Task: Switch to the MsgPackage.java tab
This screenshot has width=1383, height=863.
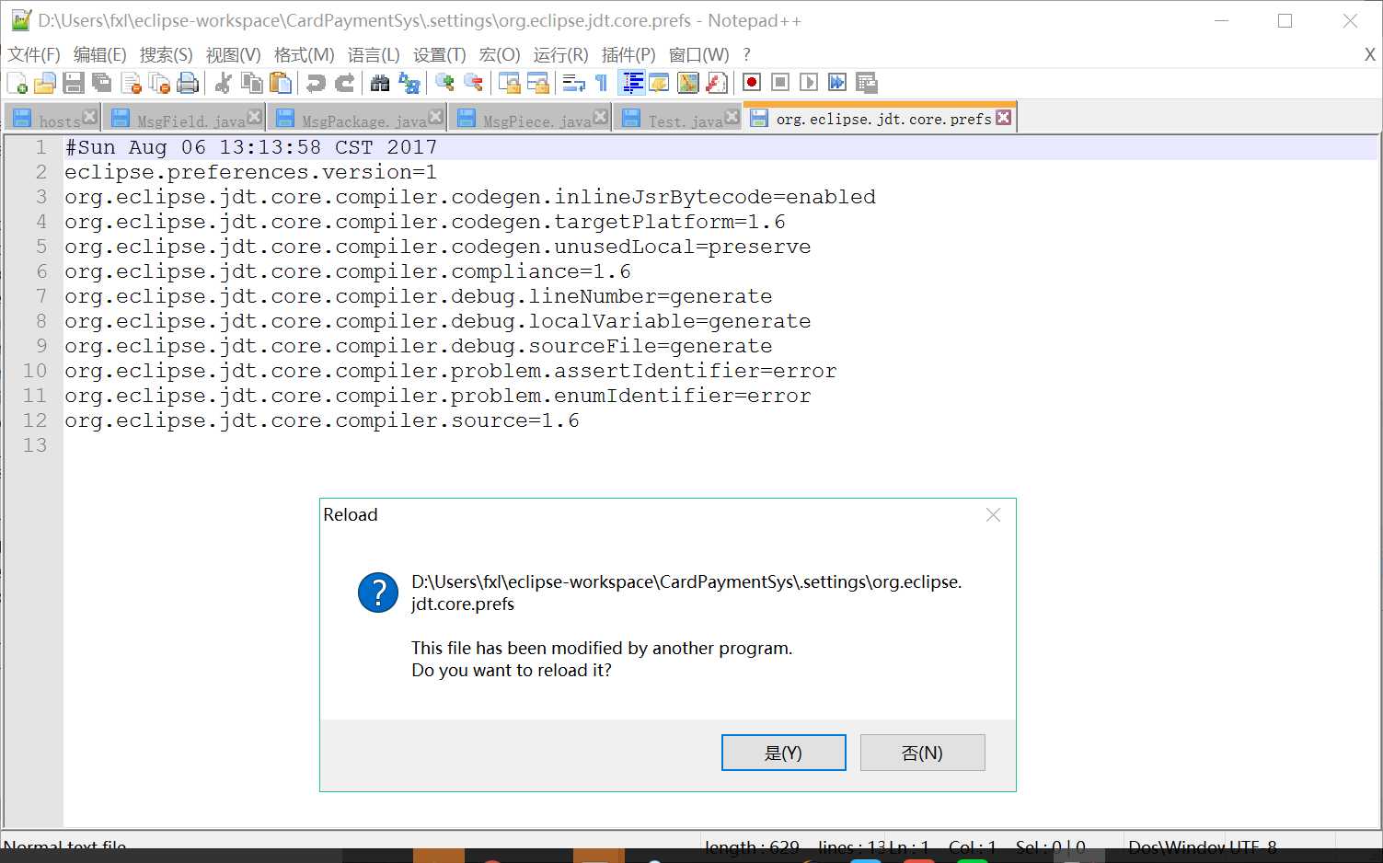Action: click(357, 120)
